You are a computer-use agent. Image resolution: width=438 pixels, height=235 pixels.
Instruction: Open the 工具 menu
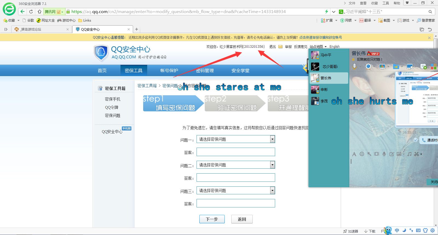385,3
